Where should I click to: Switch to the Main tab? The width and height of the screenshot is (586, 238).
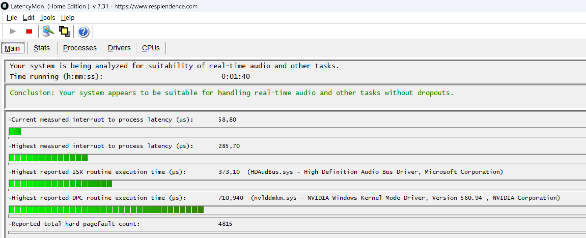click(13, 48)
